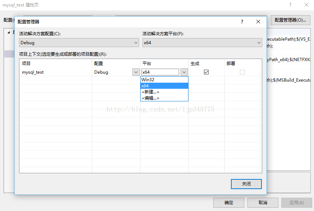This screenshot has height=211, width=314.
Task: Click the 关闭 button
Action: coord(246,184)
